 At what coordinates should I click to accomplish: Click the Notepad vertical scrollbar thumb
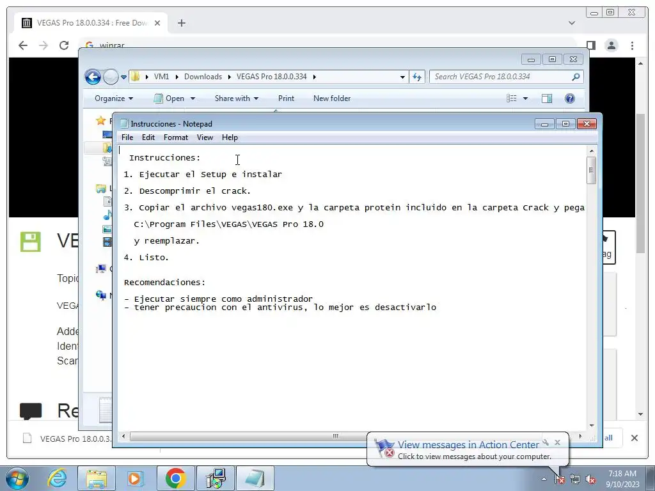591,170
